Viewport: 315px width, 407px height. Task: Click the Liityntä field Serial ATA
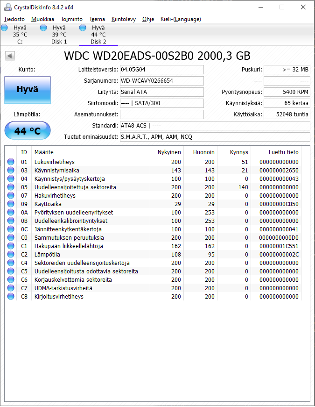(162, 92)
